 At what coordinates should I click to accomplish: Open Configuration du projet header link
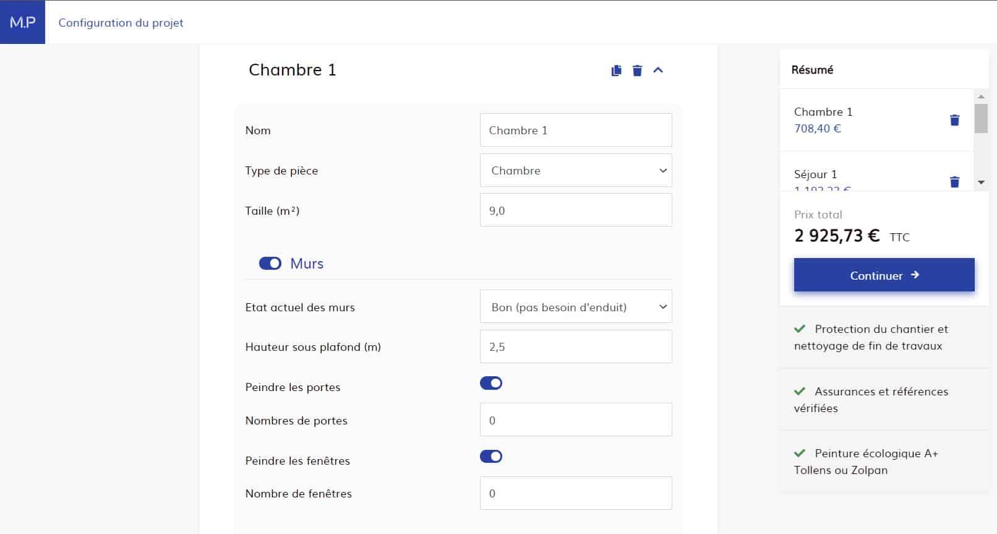click(121, 23)
